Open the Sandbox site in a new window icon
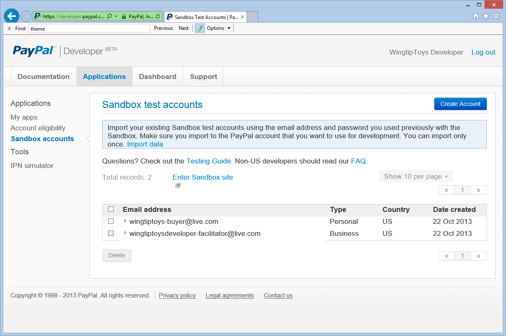 178,185
